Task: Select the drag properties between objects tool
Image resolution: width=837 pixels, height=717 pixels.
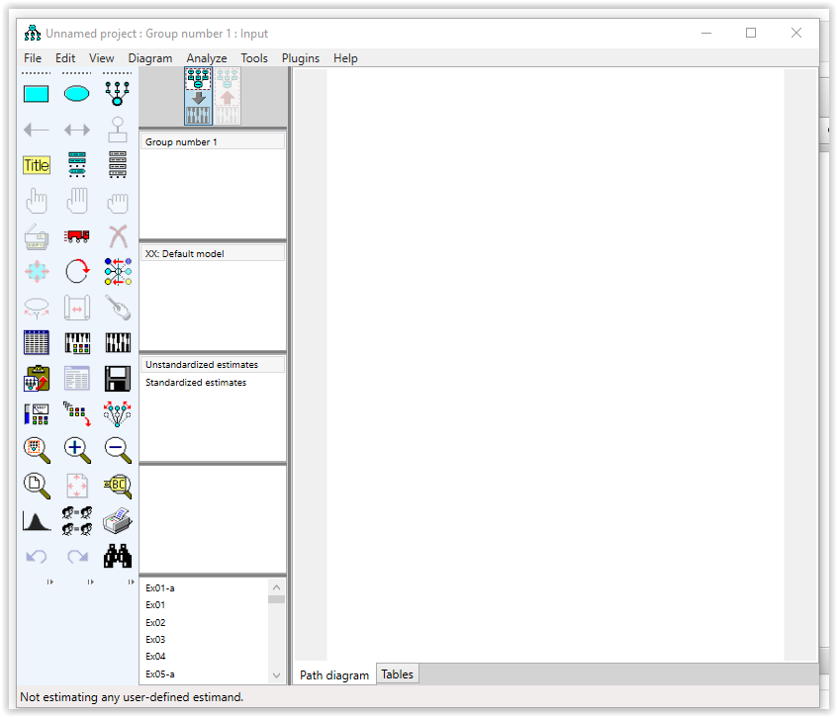Action: [77, 414]
